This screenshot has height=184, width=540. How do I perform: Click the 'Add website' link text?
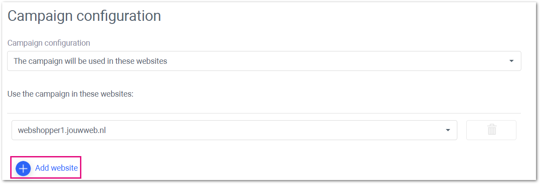point(56,168)
